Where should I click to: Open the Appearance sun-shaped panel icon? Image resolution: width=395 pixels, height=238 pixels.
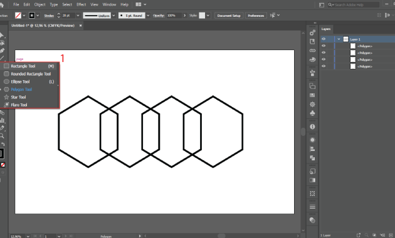click(312, 140)
